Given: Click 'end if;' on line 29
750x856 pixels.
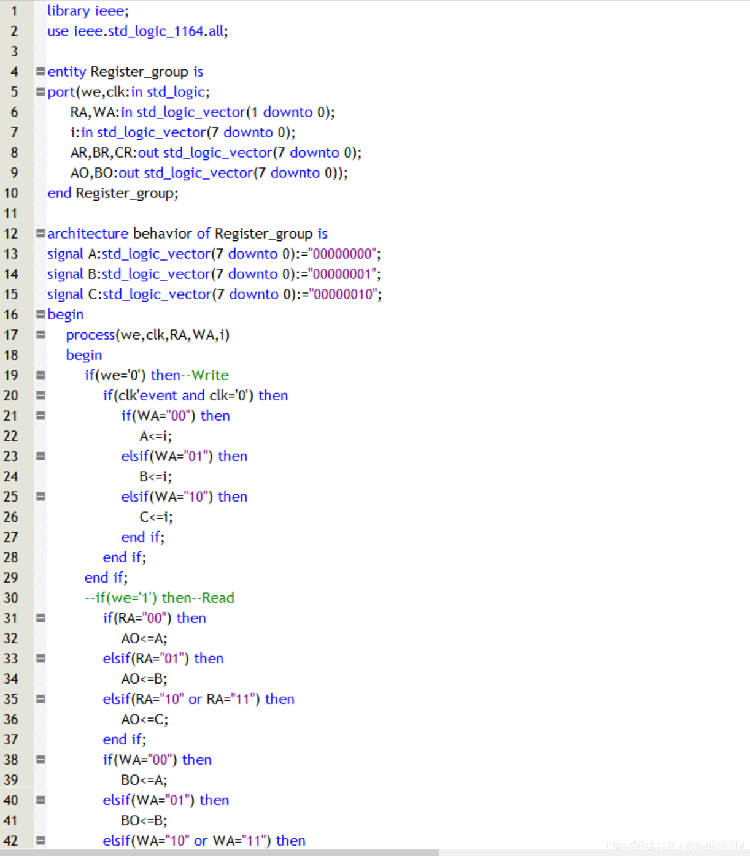Looking at the screenshot, I should tap(106, 578).
